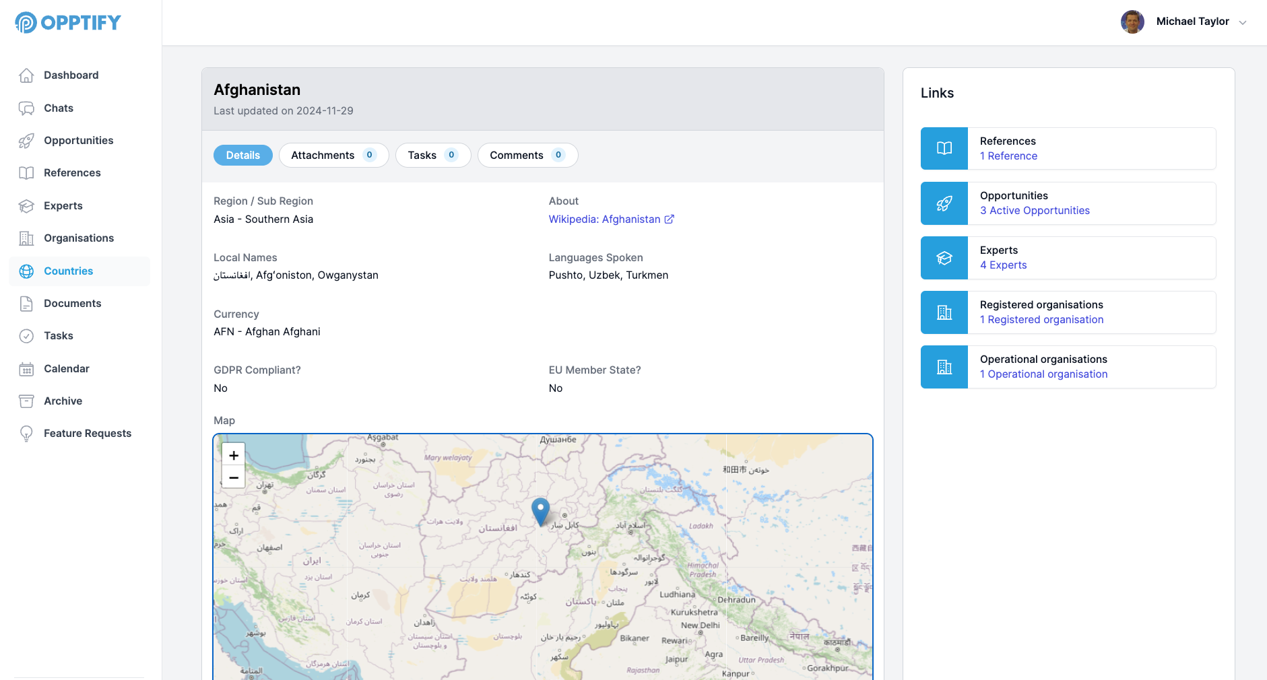Select the Dashboard icon in the sidebar
The width and height of the screenshot is (1267, 680).
(26, 75)
